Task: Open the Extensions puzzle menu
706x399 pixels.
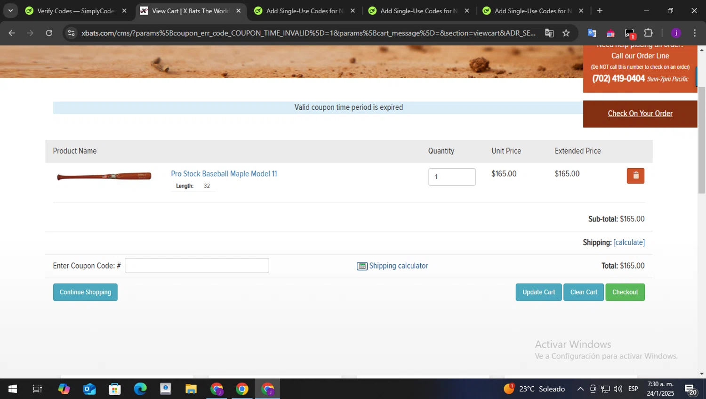Action: click(x=649, y=33)
